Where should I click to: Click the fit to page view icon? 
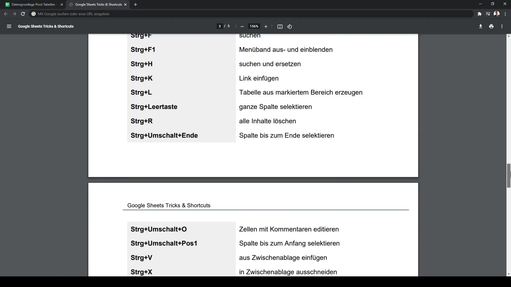[x=280, y=26]
